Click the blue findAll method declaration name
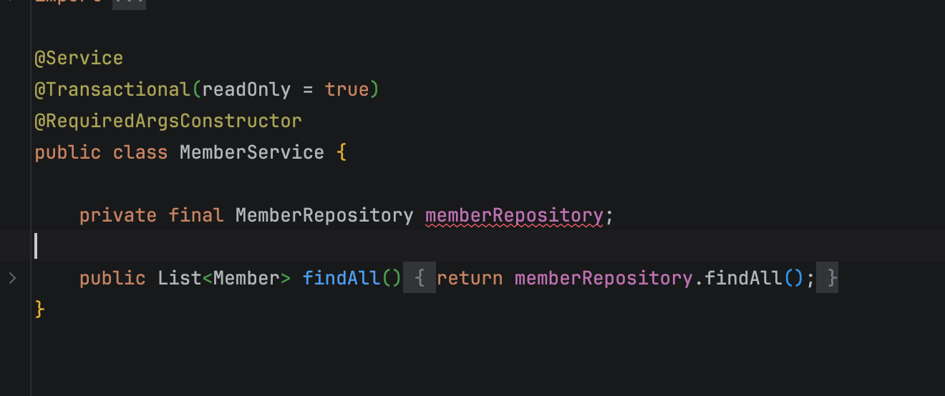 341,278
